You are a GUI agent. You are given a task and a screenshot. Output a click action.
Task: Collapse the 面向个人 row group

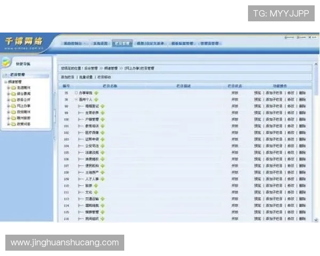[76, 100]
